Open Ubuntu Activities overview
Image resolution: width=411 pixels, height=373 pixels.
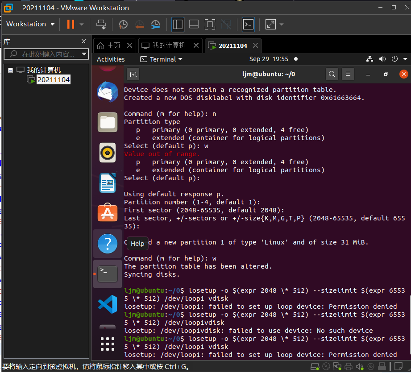point(111,59)
